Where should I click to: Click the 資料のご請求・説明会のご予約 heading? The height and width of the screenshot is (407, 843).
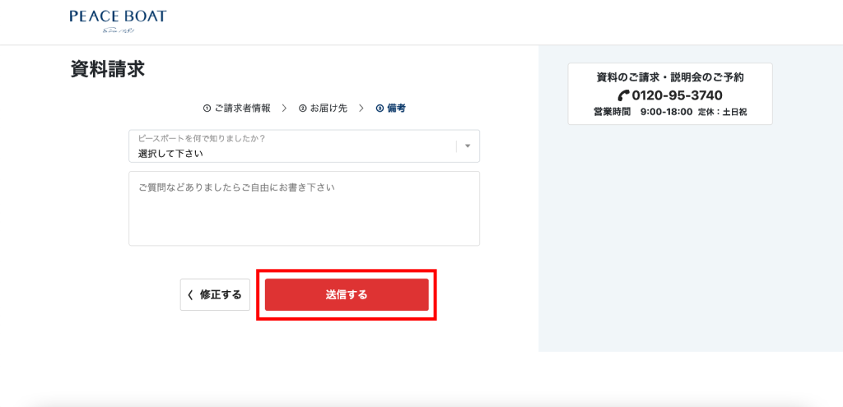[x=670, y=77]
